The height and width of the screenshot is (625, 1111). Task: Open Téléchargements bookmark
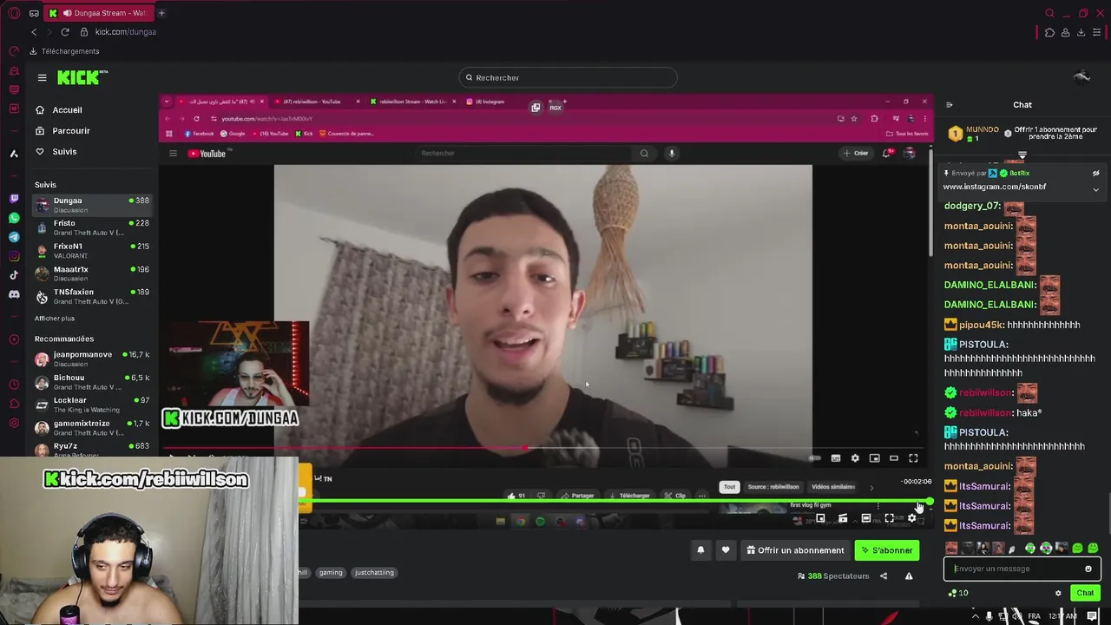[x=64, y=51]
